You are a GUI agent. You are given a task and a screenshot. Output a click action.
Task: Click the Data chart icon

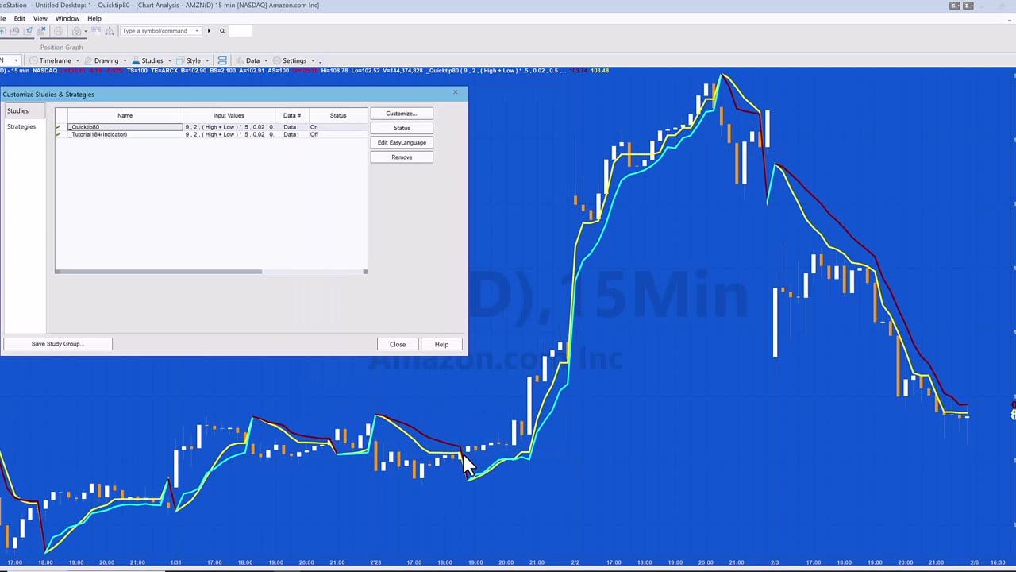241,60
